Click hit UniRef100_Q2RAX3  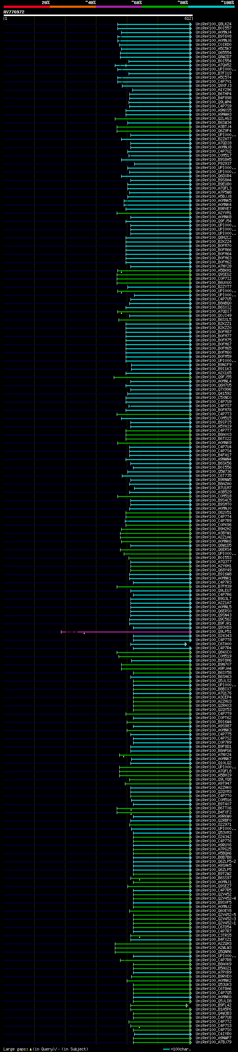[213, 706]
